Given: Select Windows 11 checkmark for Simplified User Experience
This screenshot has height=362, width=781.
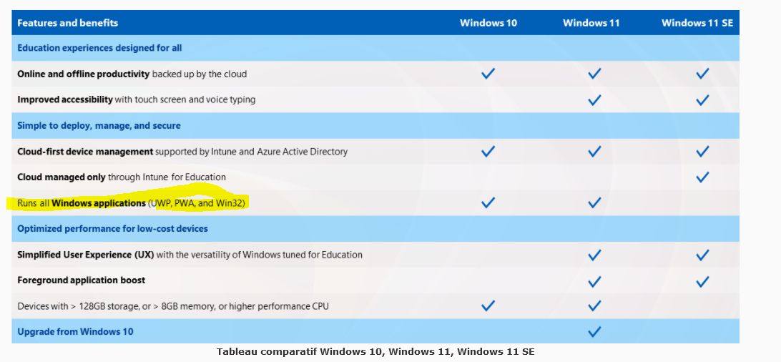Looking at the screenshot, I should [x=594, y=255].
